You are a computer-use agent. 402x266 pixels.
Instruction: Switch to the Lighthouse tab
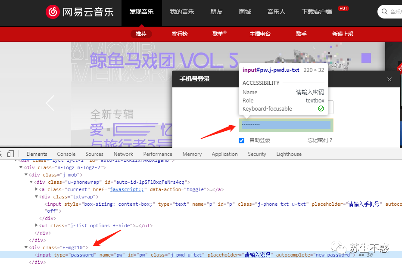point(289,154)
